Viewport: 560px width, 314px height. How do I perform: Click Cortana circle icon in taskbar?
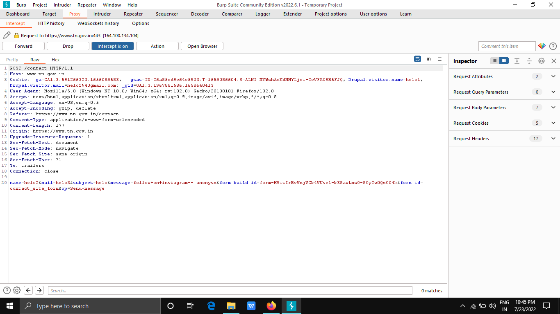tap(171, 306)
